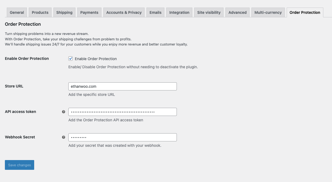
Task: Open the Products settings tab
Action: pos(40,12)
